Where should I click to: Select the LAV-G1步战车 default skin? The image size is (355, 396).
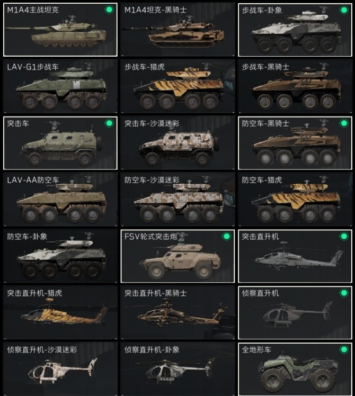pos(60,86)
